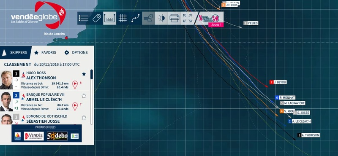Select the P. MEILHAT boat label
The image size is (338, 156).
[x=285, y=98]
